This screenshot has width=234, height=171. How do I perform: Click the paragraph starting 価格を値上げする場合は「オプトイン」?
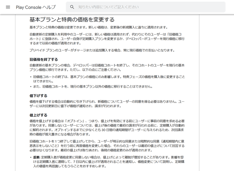click(107, 128)
